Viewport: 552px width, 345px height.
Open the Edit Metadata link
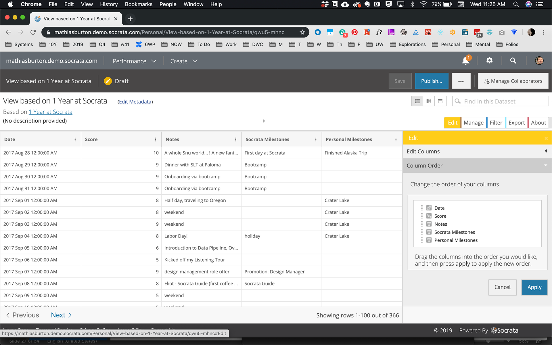135,102
